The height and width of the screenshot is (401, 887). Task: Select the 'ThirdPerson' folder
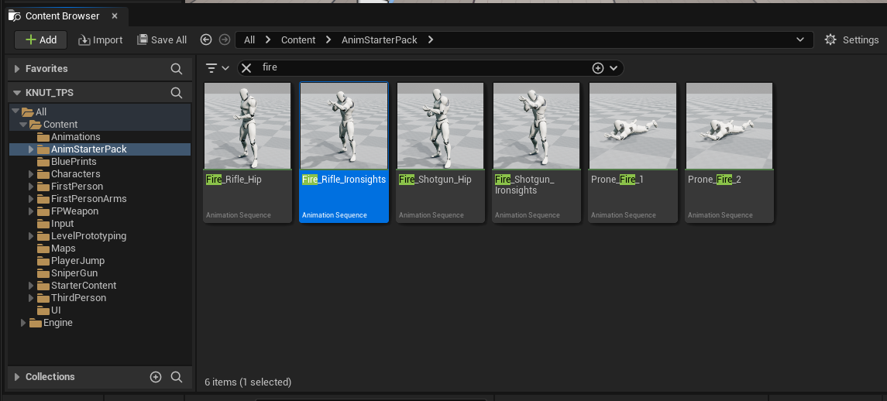pyautogui.click(x=78, y=298)
